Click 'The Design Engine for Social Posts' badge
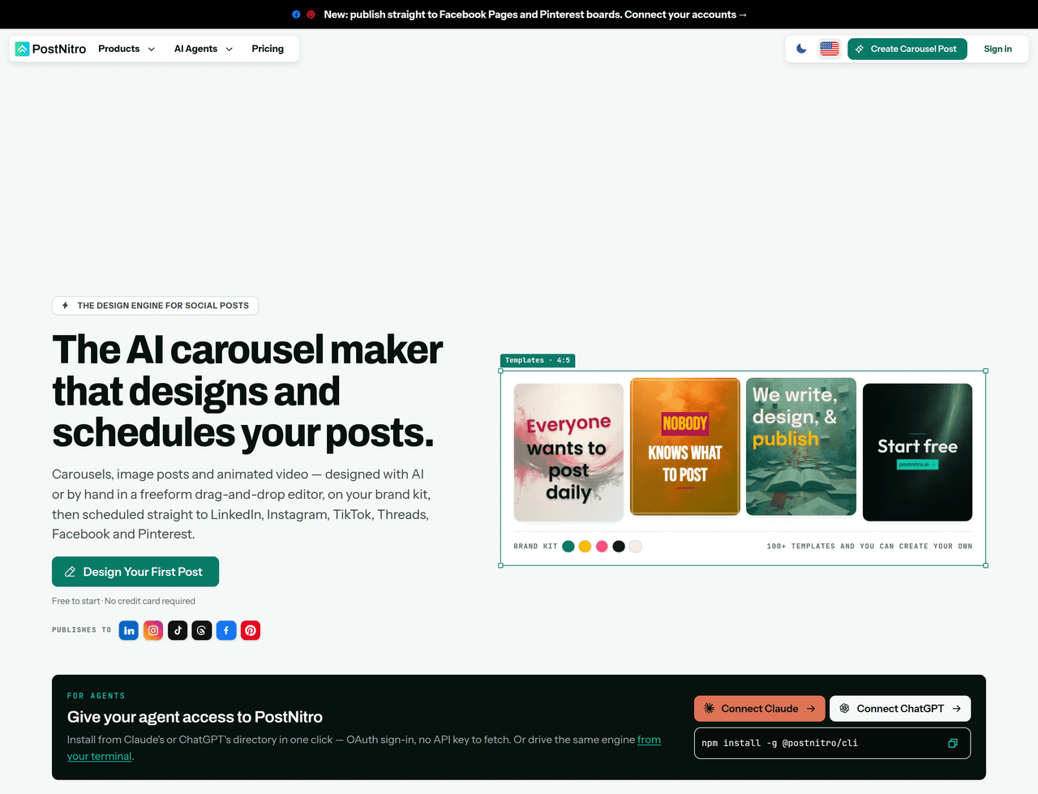 click(x=156, y=306)
